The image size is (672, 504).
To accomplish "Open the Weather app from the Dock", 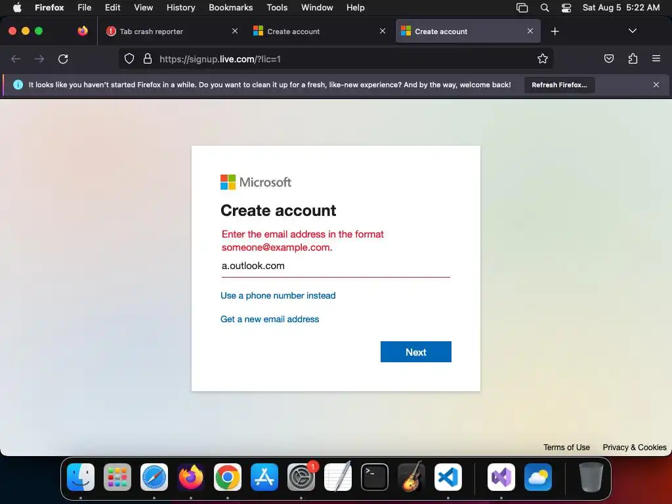I will pyautogui.click(x=538, y=477).
